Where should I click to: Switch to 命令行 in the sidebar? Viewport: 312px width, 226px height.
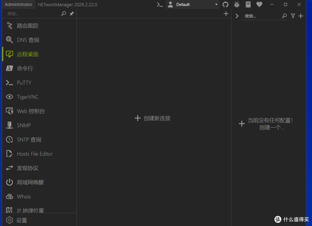[x=39, y=68]
